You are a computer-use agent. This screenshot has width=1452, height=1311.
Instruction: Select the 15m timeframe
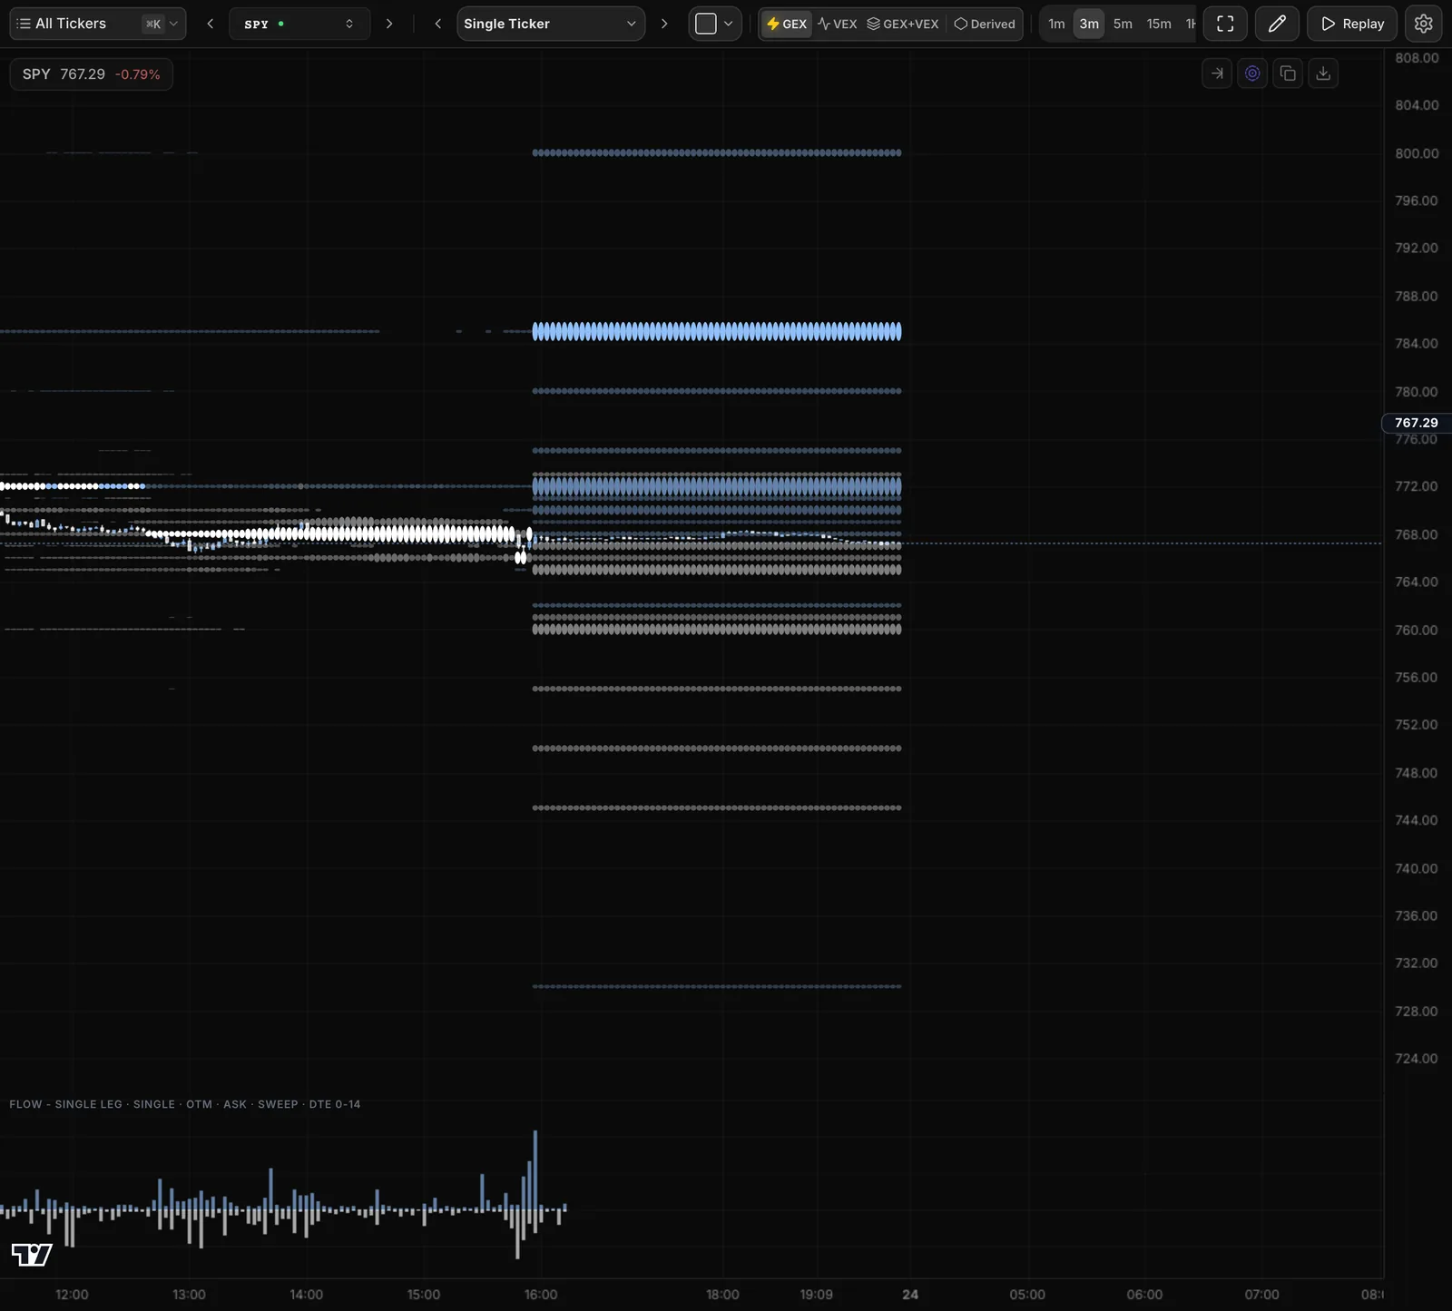(x=1159, y=24)
